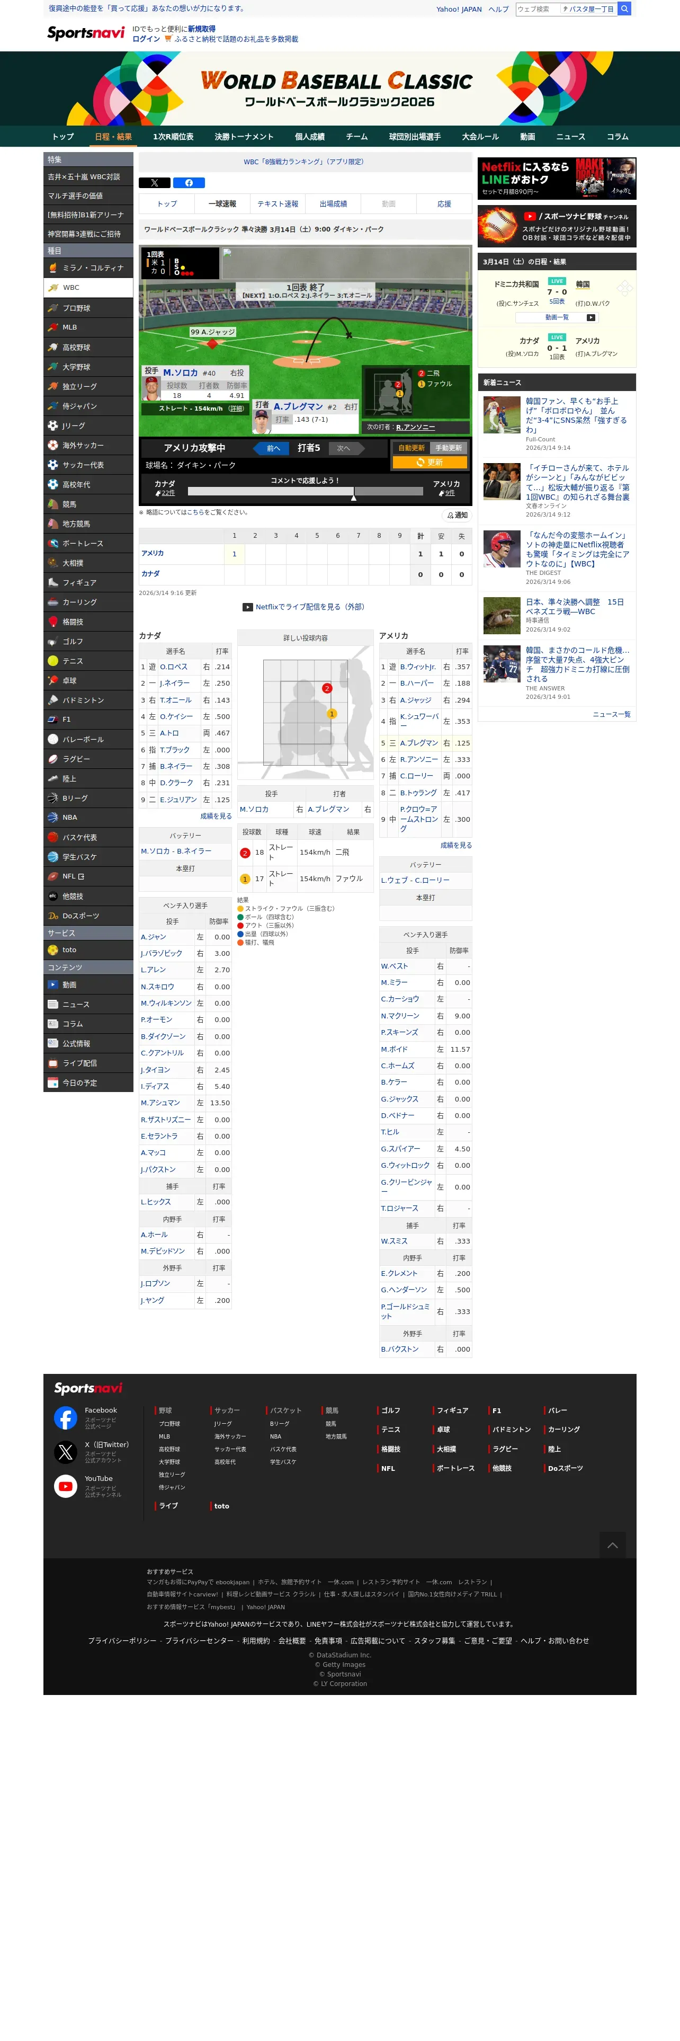Switch to 手動更新 manual refresh mode
Viewport: 680px width, 2041px height.
[449, 448]
